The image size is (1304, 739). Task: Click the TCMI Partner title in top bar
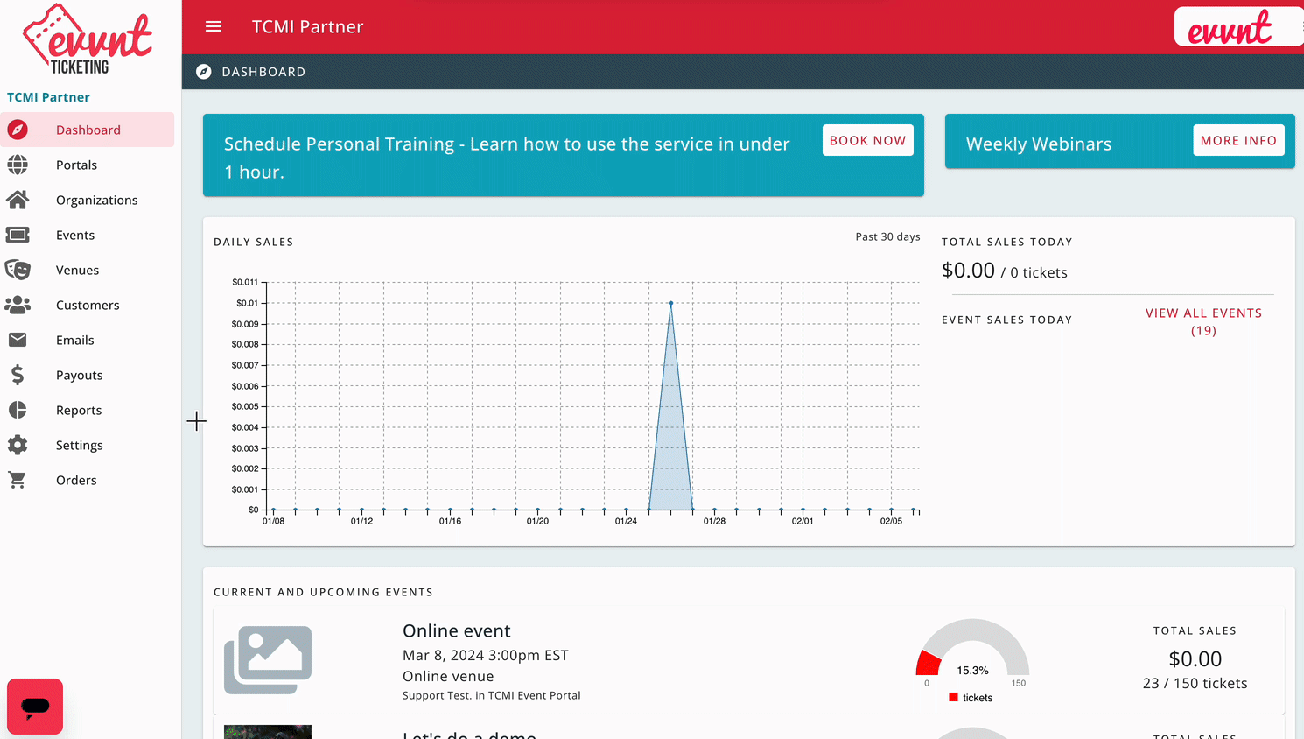[x=307, y=26]
